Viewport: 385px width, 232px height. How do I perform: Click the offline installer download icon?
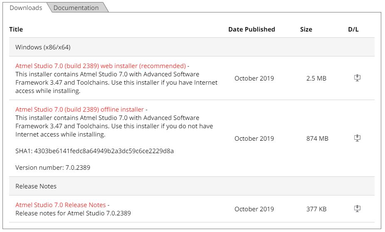(357, 138)
